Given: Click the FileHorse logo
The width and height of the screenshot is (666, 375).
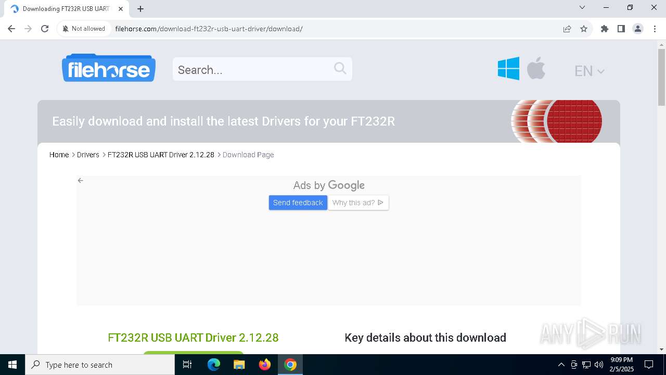Looking at the screenshot, I should (109, 68).
